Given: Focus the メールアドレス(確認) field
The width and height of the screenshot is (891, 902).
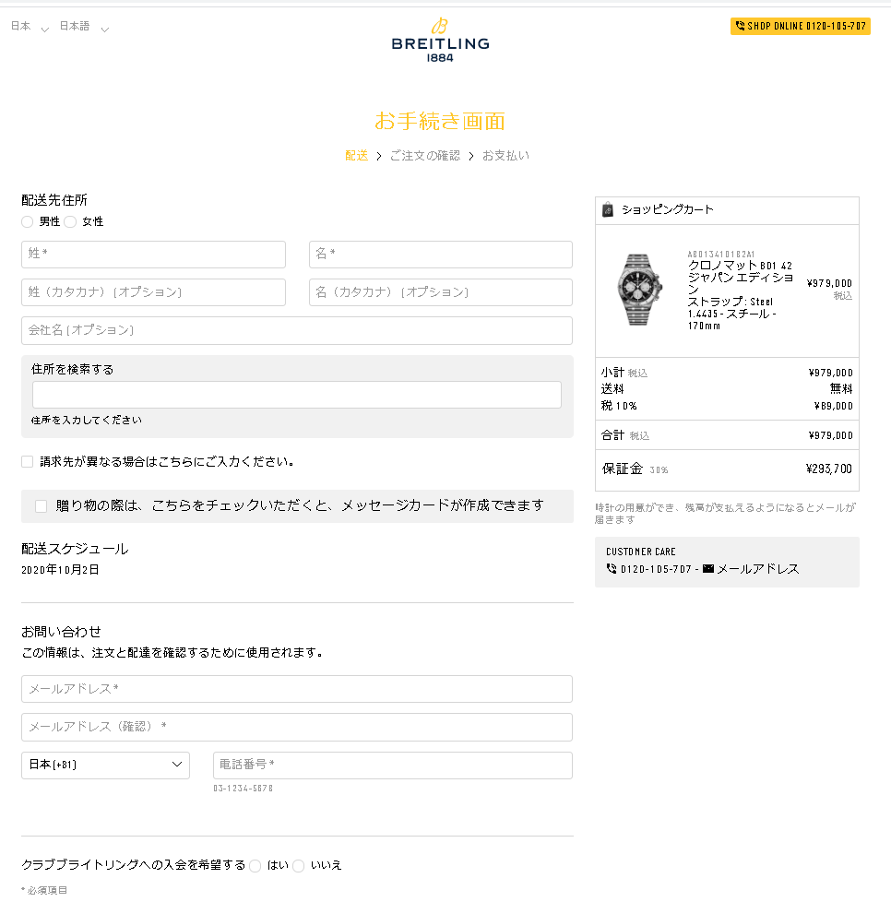Looking at the screenshot, I should click(x=297, y=727).
